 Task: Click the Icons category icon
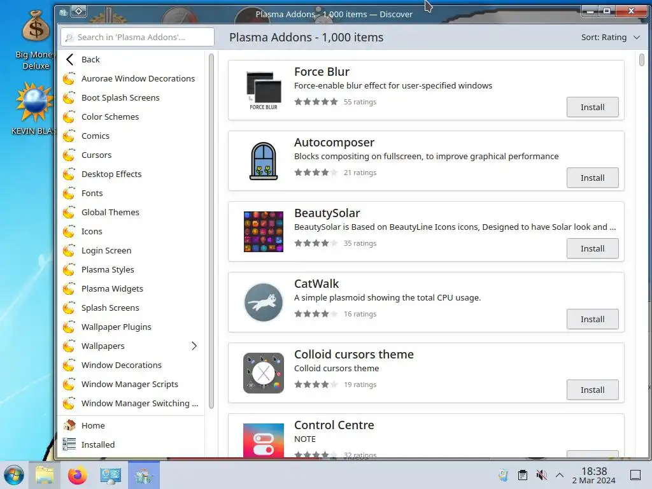coord(69,232)
